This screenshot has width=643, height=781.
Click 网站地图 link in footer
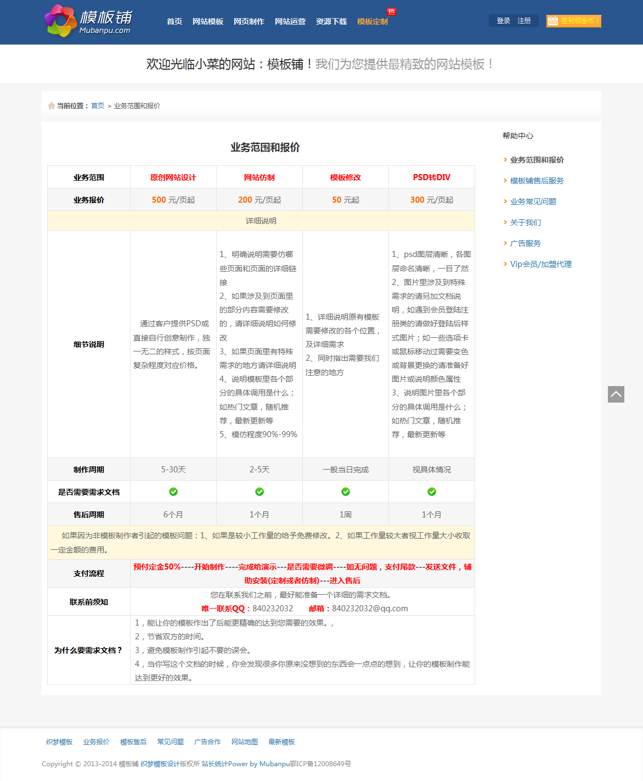[x=244, y=742]
